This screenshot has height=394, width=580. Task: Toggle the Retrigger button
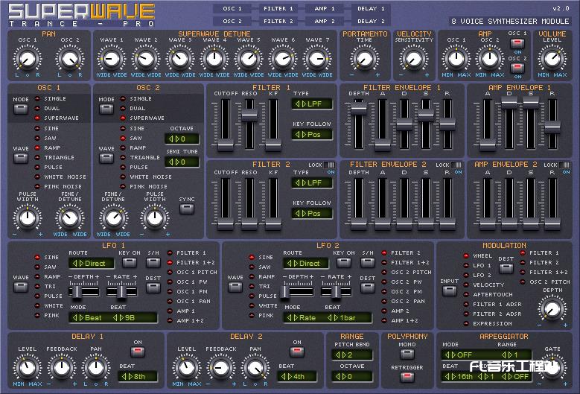(407, 377)
